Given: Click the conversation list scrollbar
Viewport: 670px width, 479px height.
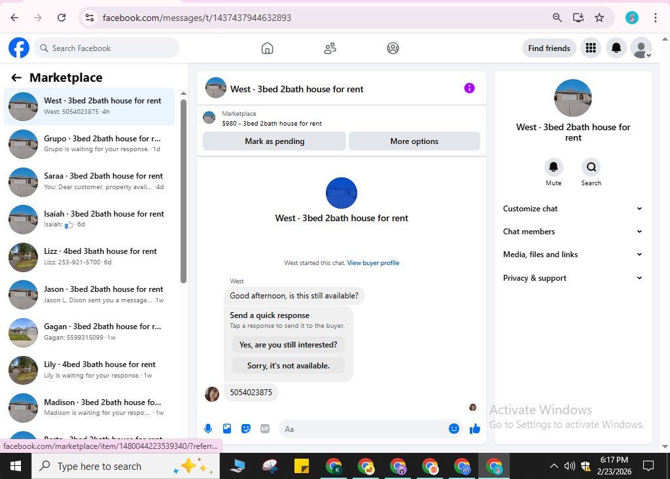Looking at the screenshot, I should click(x=183, y=191).
